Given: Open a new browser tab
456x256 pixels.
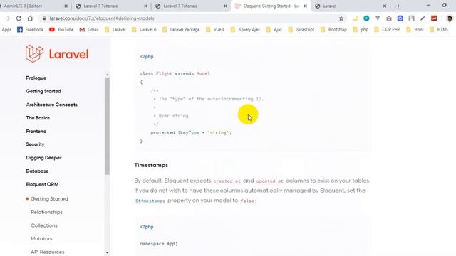Looking at the screenshot, I should (x=398, y=6).
